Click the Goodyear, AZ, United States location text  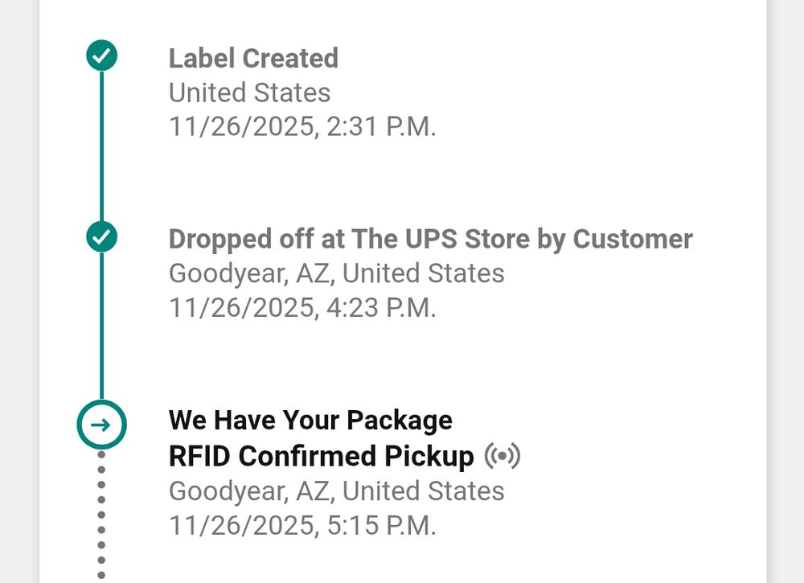tap(336, 273)
